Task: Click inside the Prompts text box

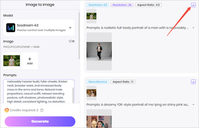Action: [39, 91]
